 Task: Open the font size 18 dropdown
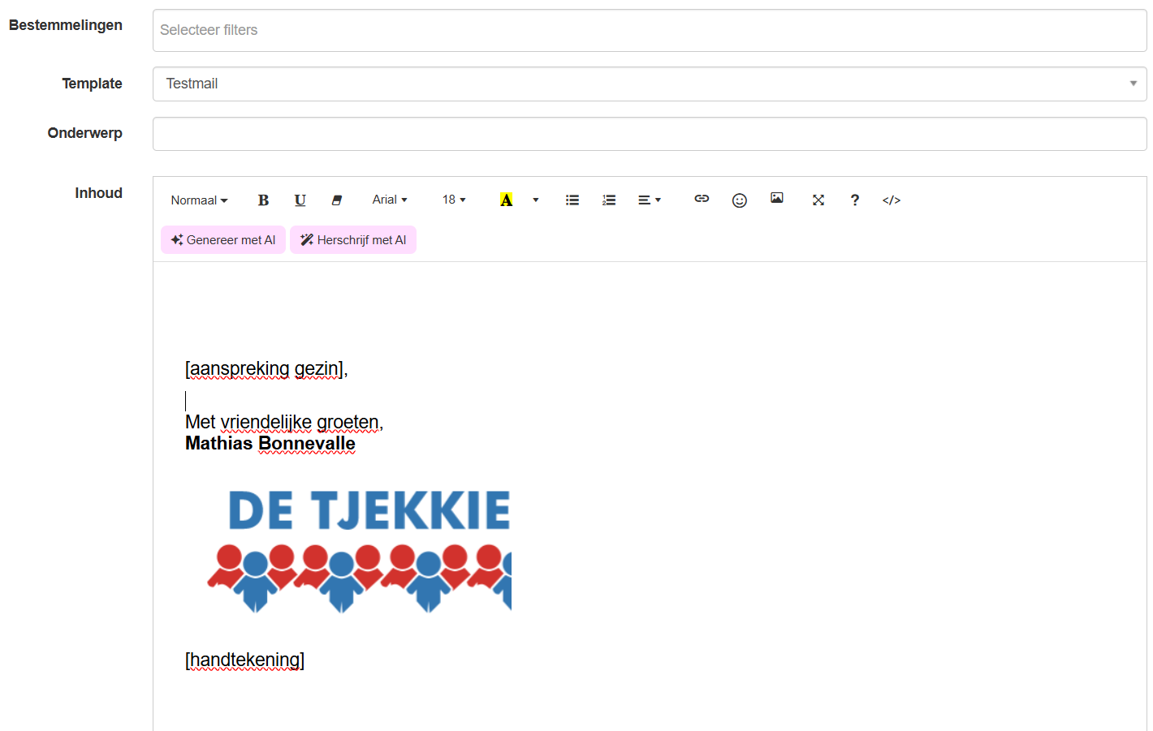click(x=454, y=200)
